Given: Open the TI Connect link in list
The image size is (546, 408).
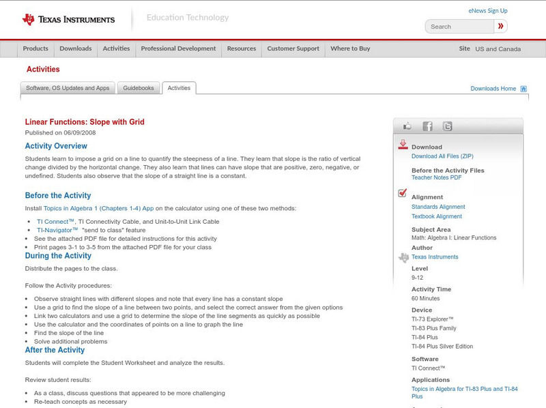Looking at the screenshot, I should (56, 222).
